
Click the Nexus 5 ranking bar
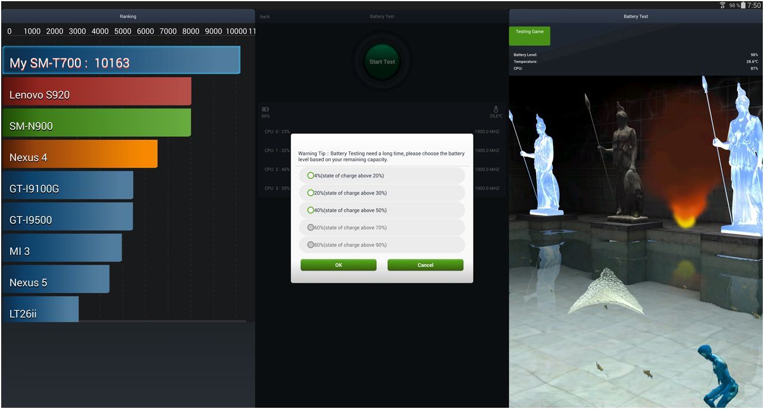(56, 279)
